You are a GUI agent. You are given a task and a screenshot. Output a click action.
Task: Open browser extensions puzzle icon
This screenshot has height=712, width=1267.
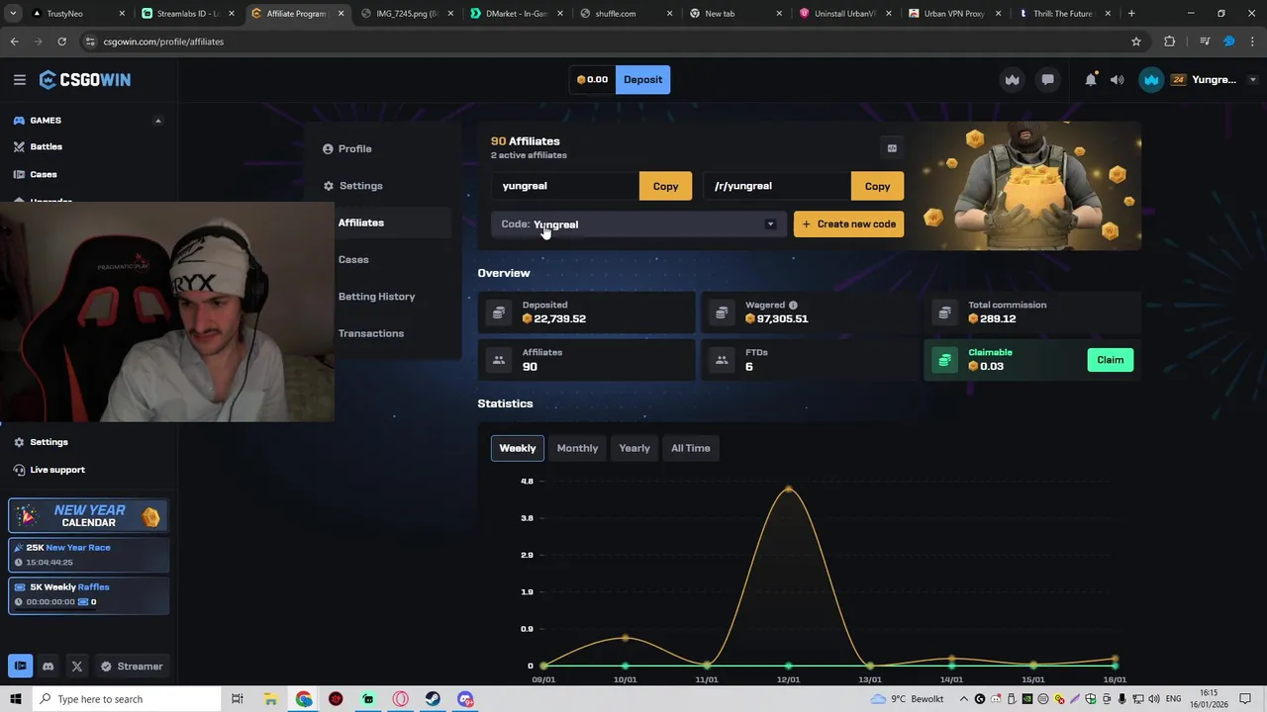click(x=1169, y=42)
